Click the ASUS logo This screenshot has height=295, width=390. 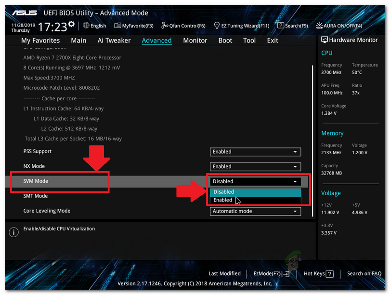tap(25, 13)
